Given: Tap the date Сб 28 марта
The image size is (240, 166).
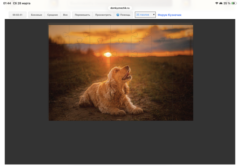Looking at the screenshot, I should coord(22,3).
